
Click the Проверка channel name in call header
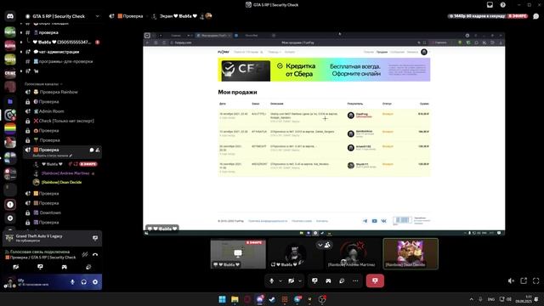click(133, 16)
